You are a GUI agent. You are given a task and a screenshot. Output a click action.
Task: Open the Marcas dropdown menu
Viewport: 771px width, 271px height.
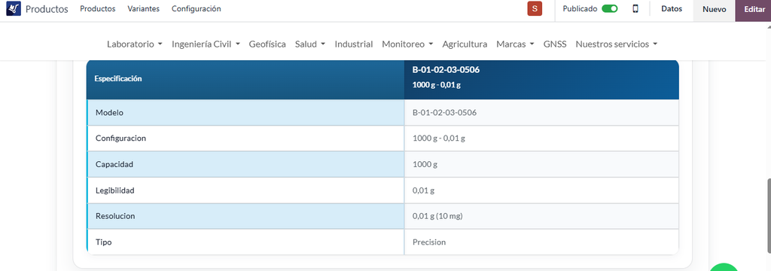515,44
